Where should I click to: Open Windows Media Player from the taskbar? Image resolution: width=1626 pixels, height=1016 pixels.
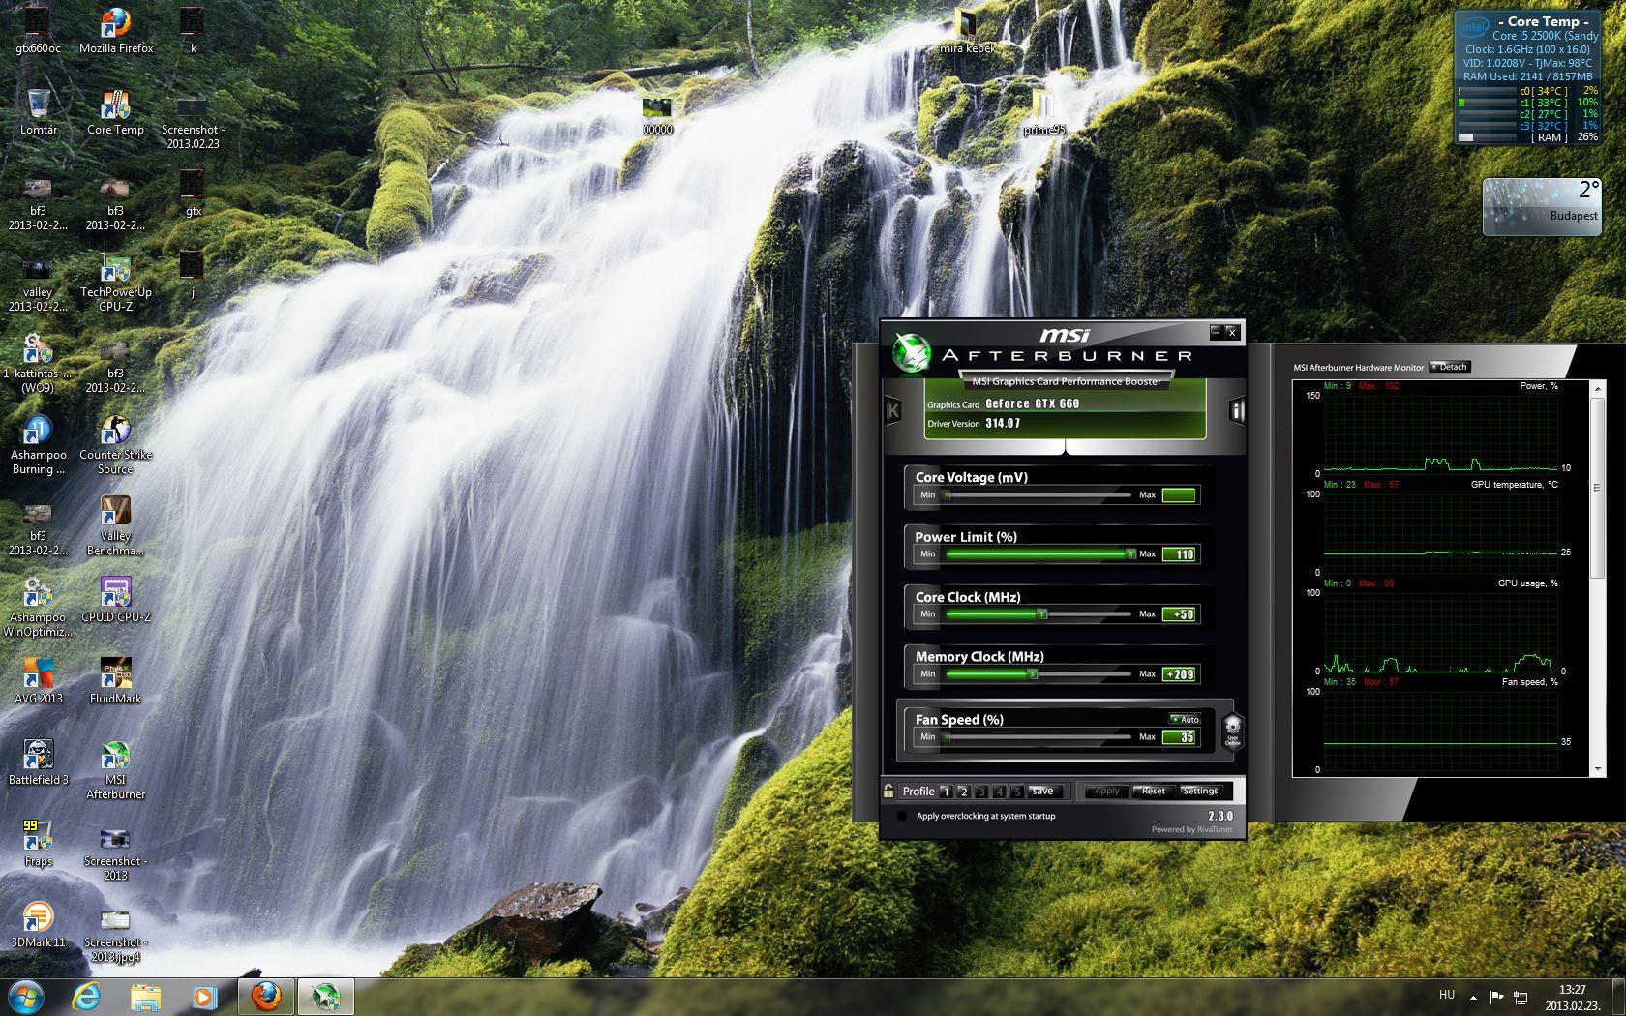pyautogui.click(x=203, y=997)
